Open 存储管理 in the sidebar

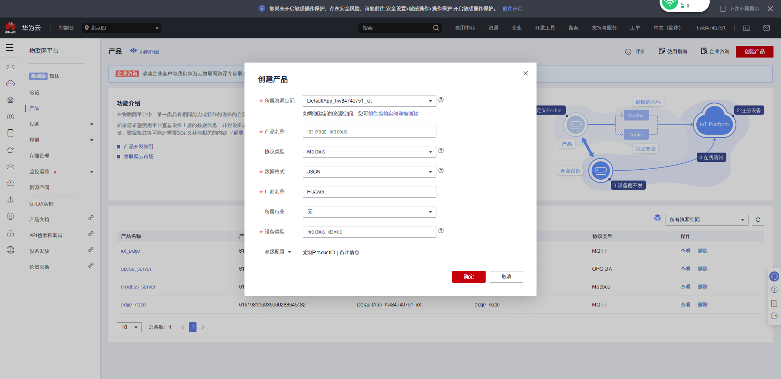pyautogui.click(x=39, y=156)
